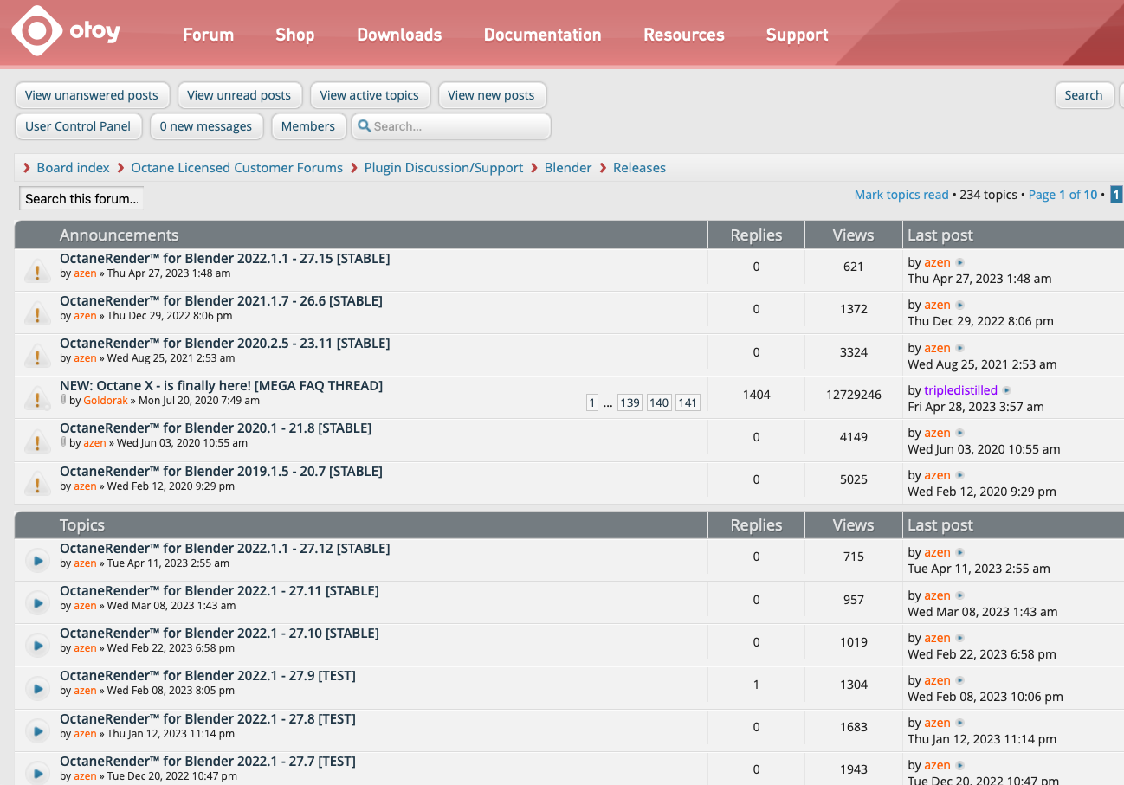Click announcement icon for Blender 2020.2.5 - 23.11
The height and width of the screenshot is (785, 1124).
pyautogui.click(x=36, y=356)
